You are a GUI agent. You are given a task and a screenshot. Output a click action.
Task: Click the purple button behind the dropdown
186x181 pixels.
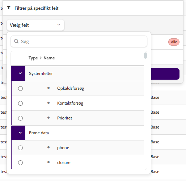pyautogui.click(x=165, y=74)
